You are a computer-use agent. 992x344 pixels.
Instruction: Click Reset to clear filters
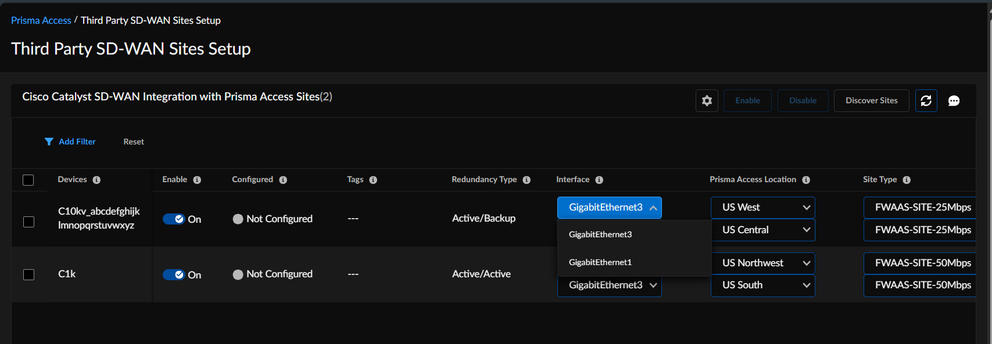(x=134, y=142)
